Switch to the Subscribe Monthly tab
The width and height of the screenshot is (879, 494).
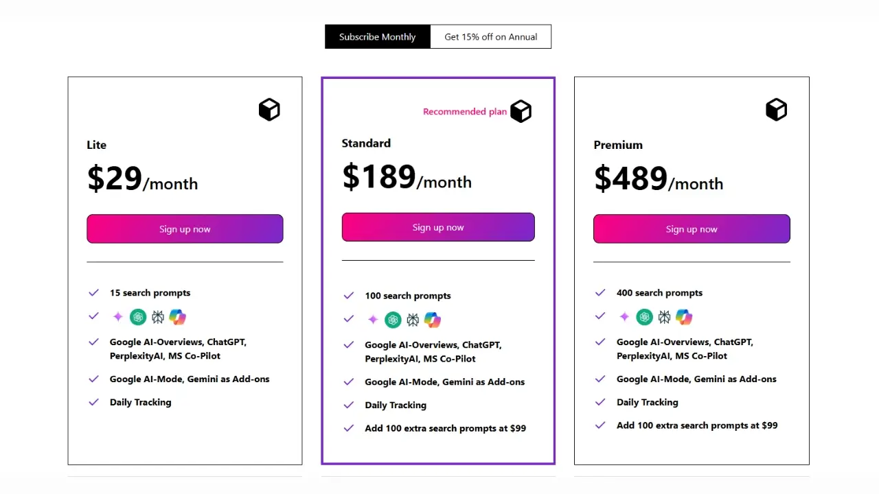point(377,36)
